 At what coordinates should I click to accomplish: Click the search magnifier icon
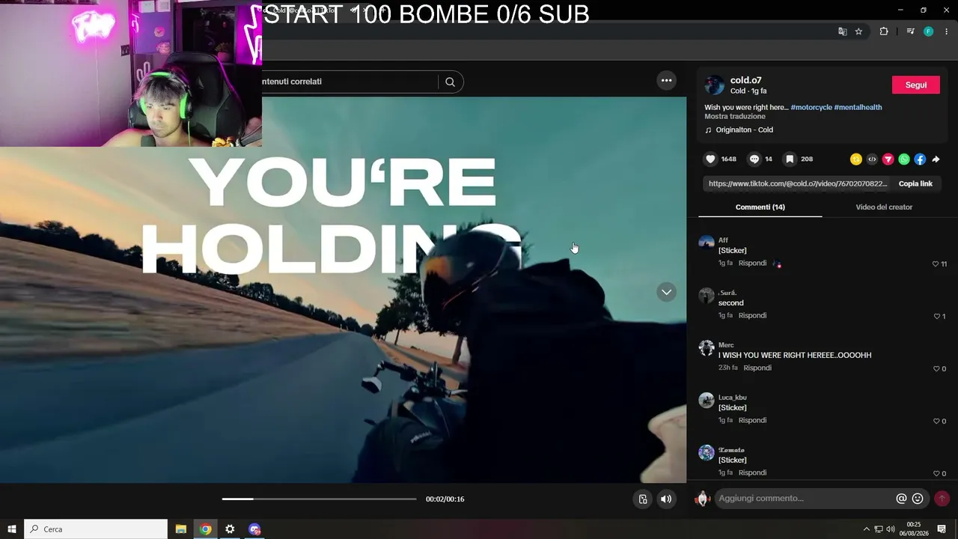(450, 82)
